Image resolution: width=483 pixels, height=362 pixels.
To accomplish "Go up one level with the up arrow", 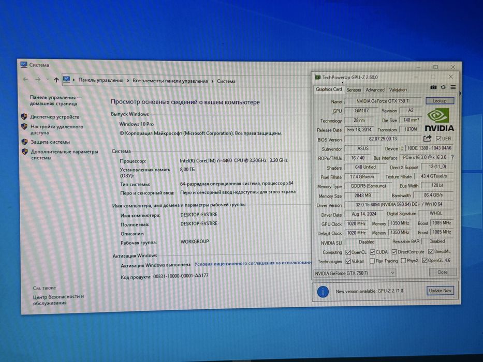I will tap(56, 80).
